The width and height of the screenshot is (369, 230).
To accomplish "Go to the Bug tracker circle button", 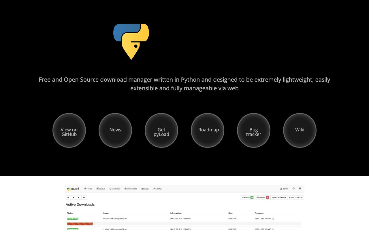I will (x=254, y=130).
